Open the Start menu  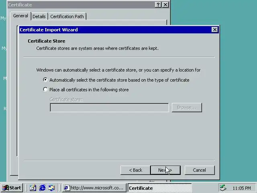(12, 188)
